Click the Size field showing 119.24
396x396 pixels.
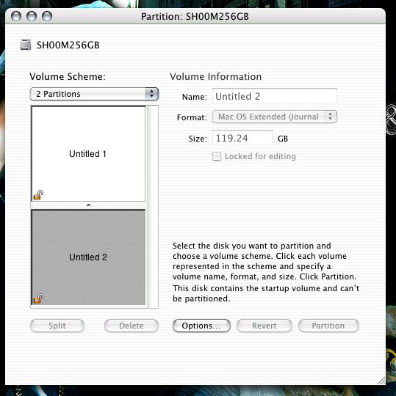(242, 138)
